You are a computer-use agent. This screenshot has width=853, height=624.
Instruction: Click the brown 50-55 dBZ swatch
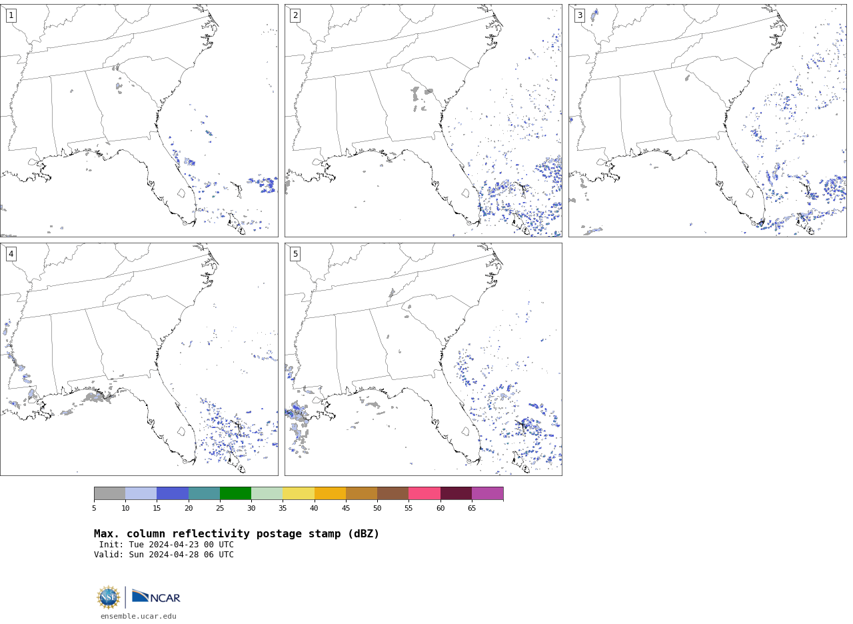click(x=393, y=493)
